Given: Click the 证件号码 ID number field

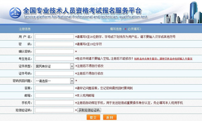Looking at the screenshot, I should tap(54, 74).
